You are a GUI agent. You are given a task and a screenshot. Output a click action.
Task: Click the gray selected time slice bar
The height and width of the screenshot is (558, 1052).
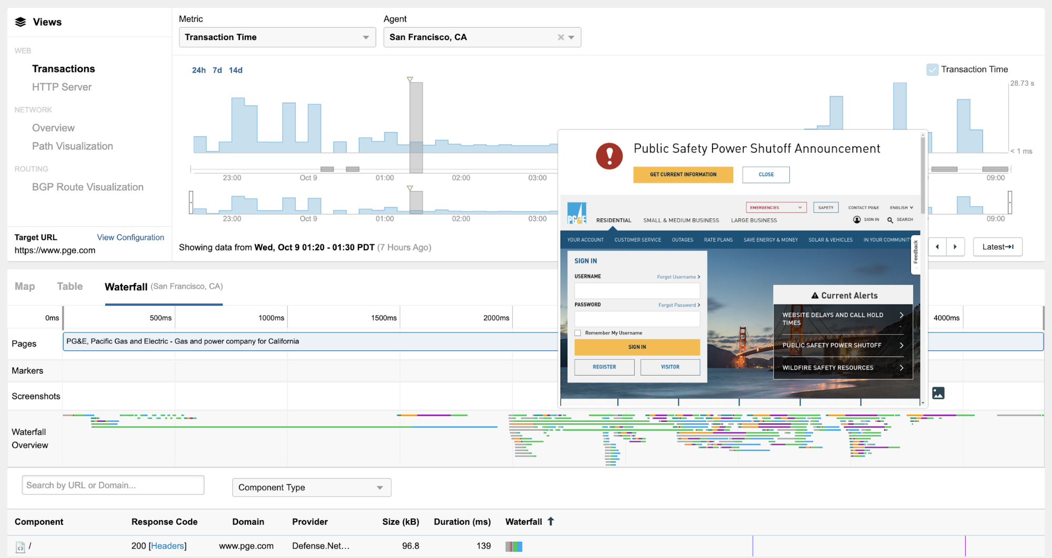pos(416,126)
